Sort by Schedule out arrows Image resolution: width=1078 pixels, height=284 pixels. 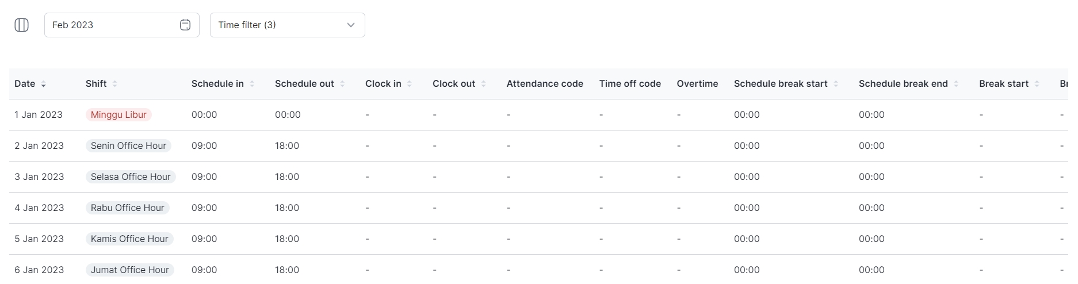(x=342, y=84)
